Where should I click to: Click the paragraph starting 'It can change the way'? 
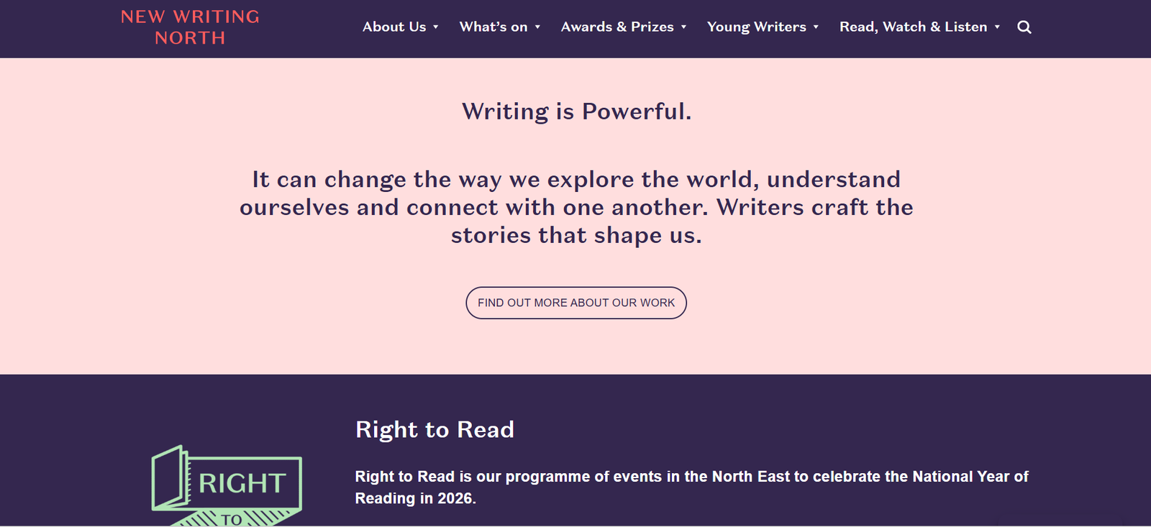coord(576,207)
